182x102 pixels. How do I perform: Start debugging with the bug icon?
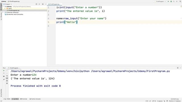[171, 1]
